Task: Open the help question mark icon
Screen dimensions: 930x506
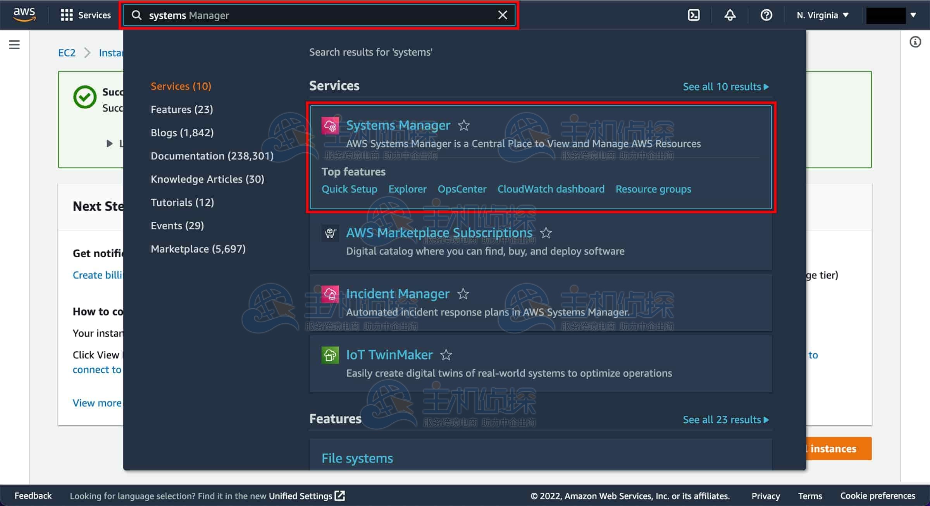Action: [x=766, y=15]
